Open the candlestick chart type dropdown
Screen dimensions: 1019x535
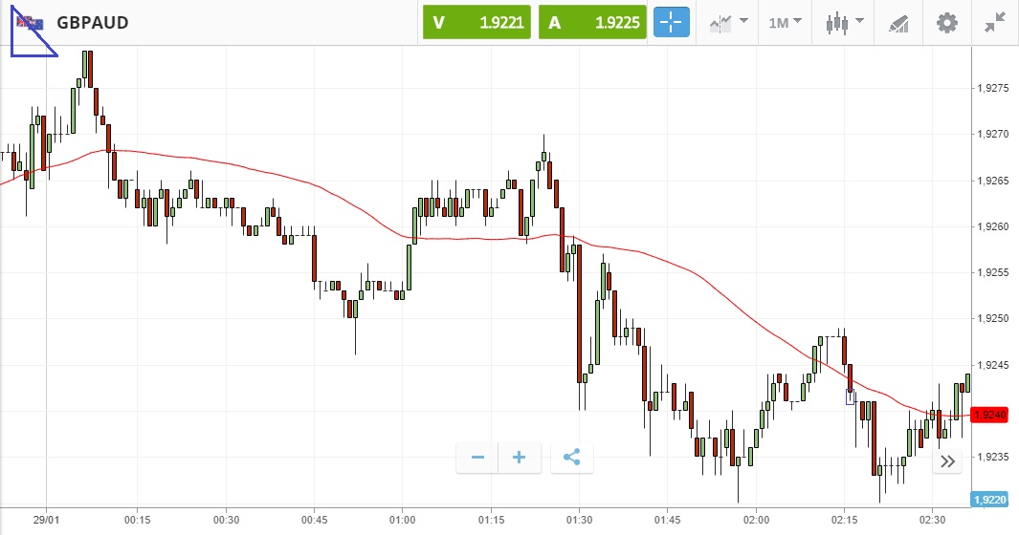coord(844,22)
